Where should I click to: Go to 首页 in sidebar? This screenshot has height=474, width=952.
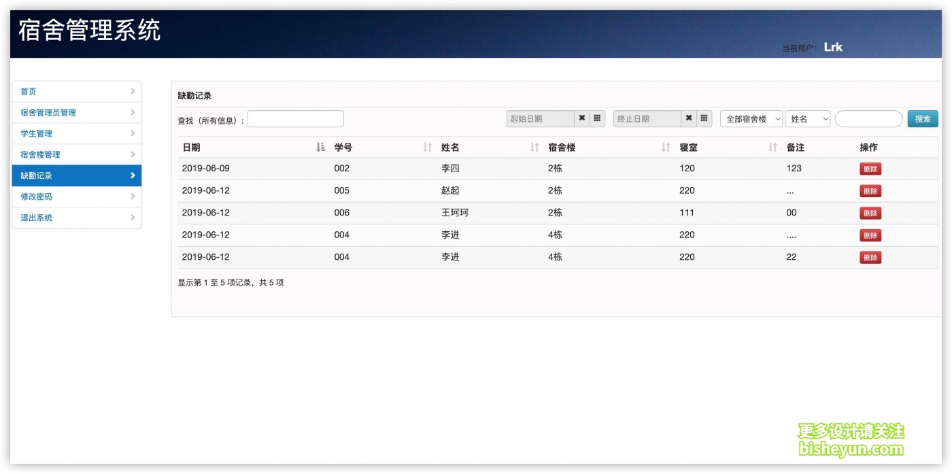77,92
